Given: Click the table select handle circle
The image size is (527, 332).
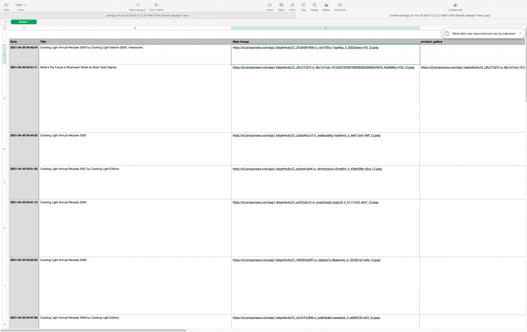Looking at the screenshot, I should 5,28.
